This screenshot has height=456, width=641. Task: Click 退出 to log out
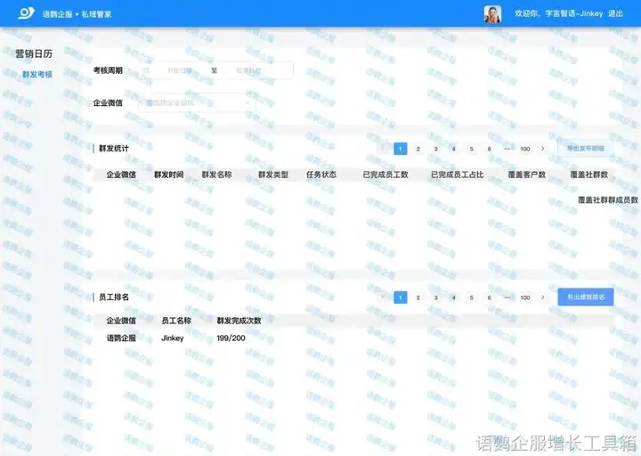615,14
